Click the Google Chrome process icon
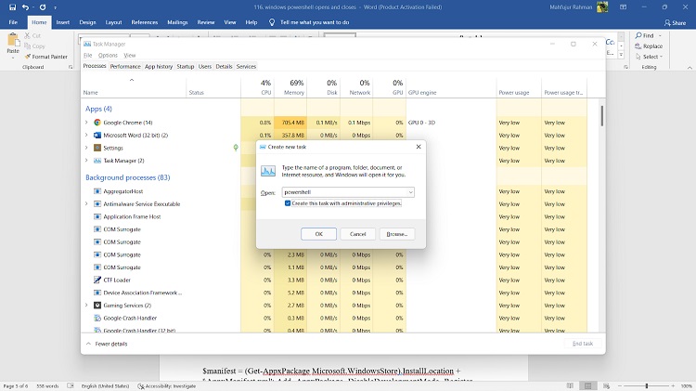Viewport: 696px width, 391px height. point(97,123)
